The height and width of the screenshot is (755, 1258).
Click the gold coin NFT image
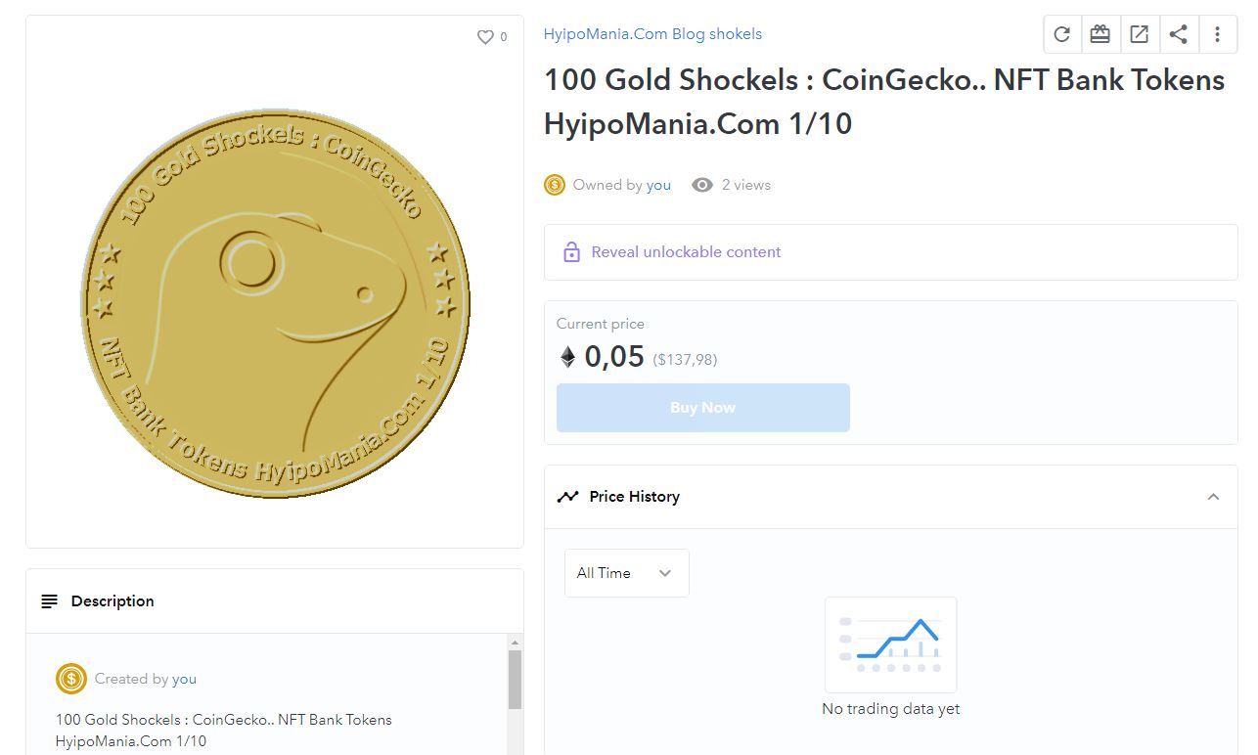pos(275,303)
